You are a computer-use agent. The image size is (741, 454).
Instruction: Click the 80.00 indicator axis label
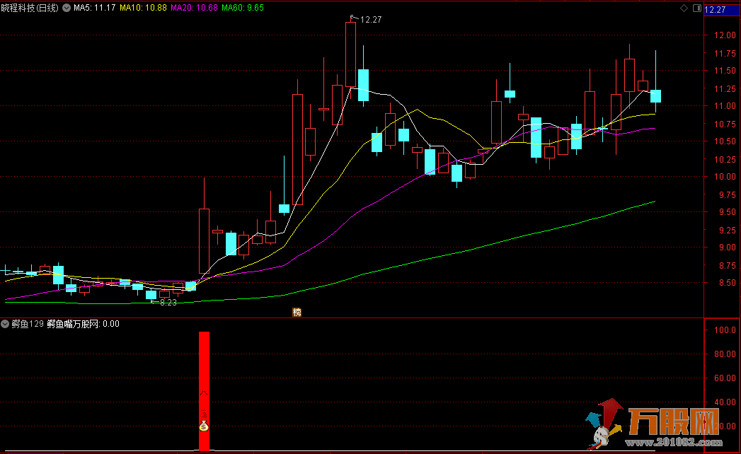click(x=725, y=354)
